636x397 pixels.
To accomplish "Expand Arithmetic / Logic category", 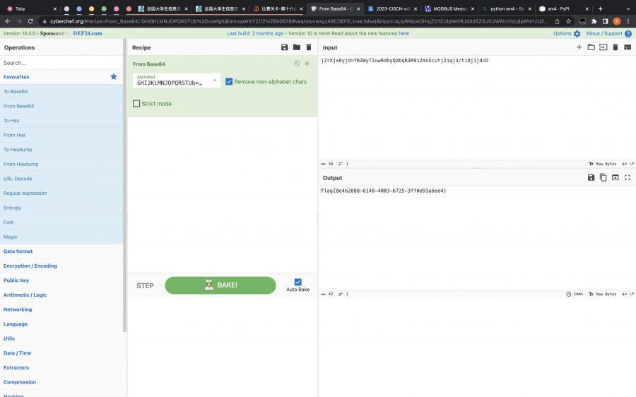I will click(x=61, y=295).
